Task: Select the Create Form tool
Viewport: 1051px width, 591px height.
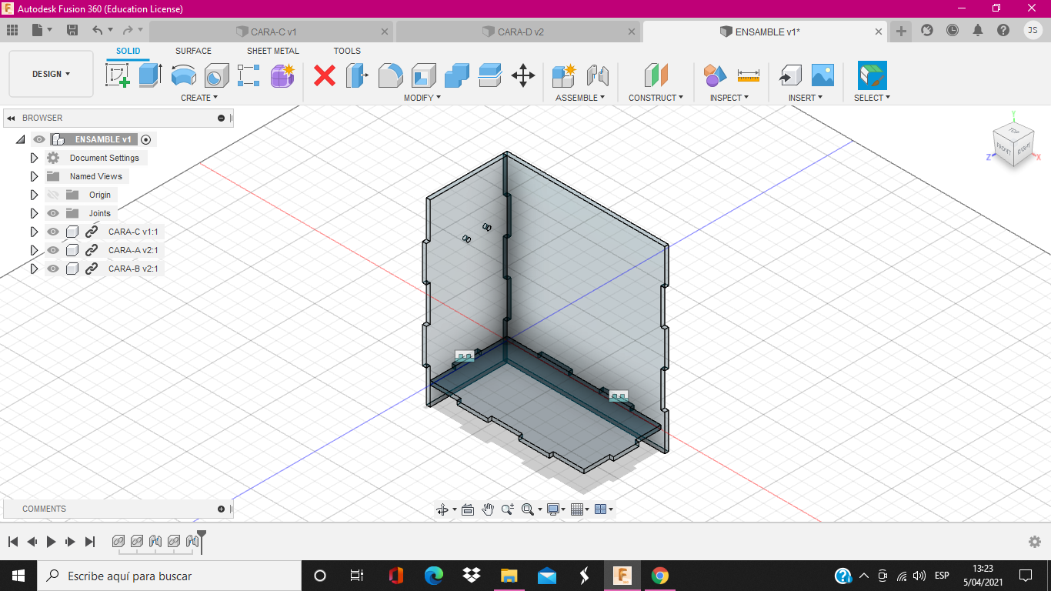Action: pos(282,75)
